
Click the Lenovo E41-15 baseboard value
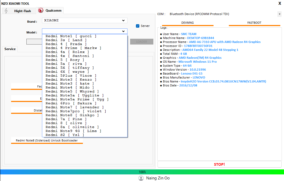click(192, 74)
